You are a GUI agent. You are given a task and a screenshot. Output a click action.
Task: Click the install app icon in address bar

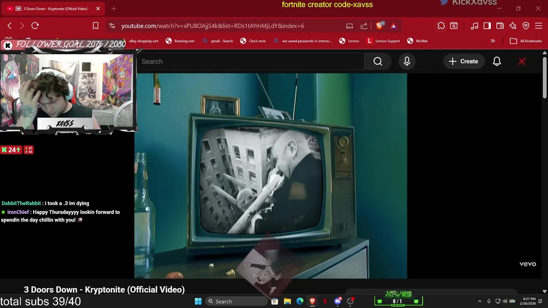pos(350,26)
